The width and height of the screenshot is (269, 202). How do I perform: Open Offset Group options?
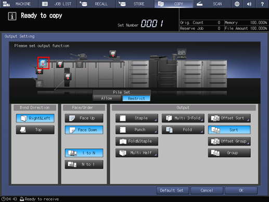(229, 141)
